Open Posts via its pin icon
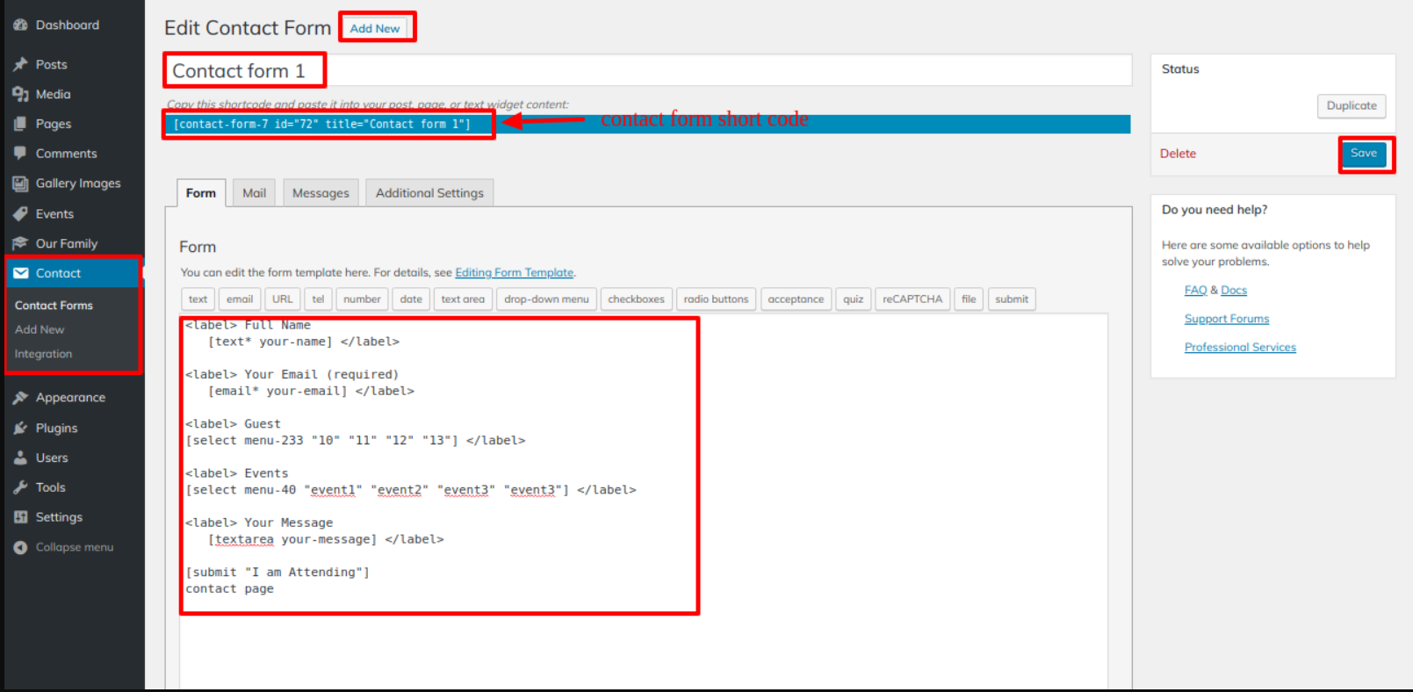The image size is (1413, 692). click(20, 64)
